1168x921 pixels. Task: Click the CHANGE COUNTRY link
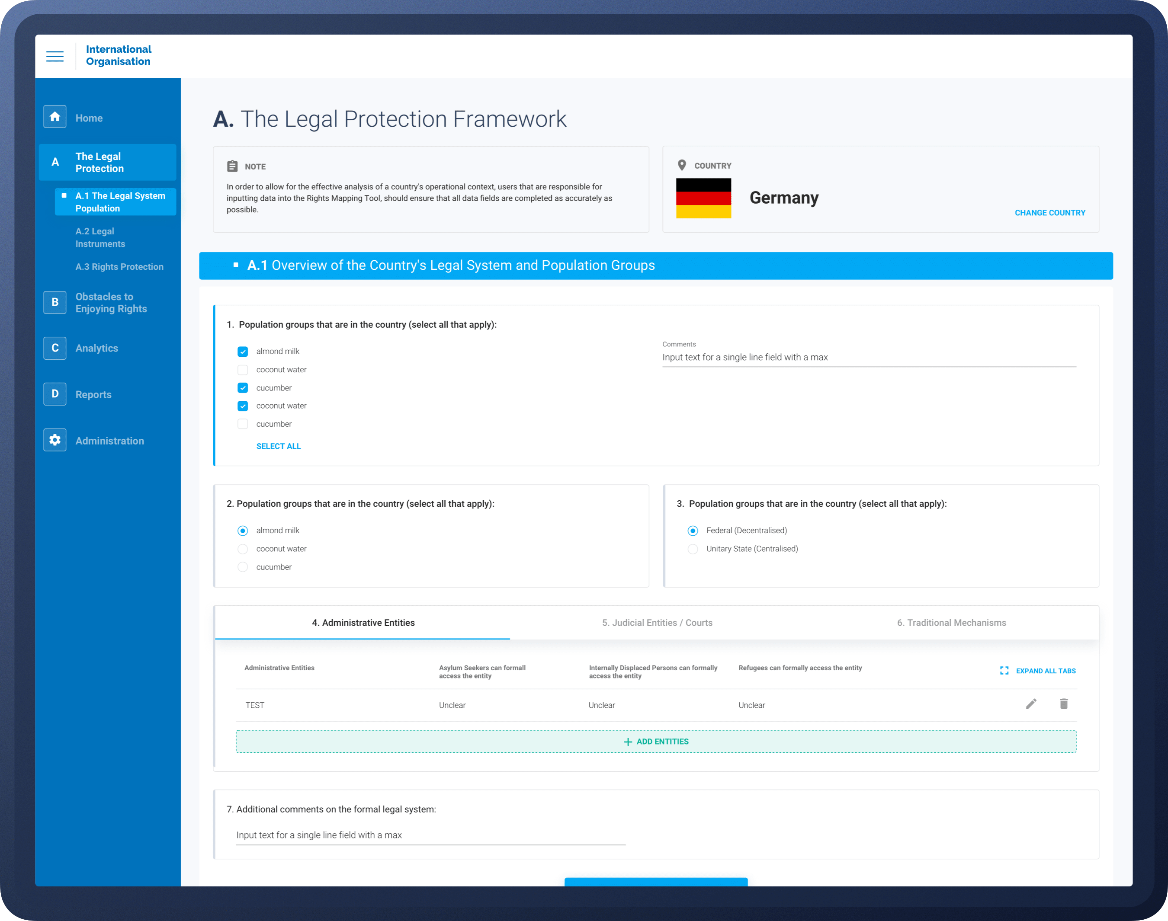[x=1049, y=212]
